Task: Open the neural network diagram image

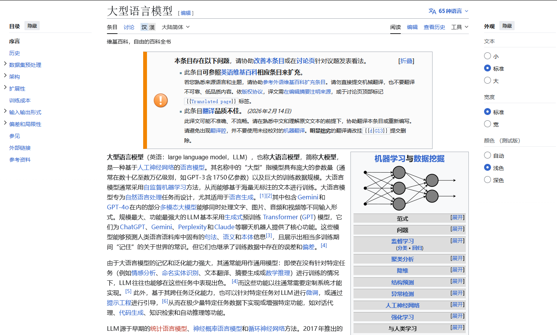Action: click(x=410, y=188)
